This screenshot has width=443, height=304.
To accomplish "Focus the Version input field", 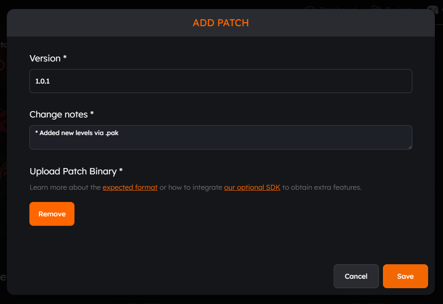I will [x=221, y=81].
